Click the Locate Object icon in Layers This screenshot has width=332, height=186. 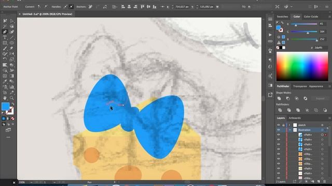(300, 181)
